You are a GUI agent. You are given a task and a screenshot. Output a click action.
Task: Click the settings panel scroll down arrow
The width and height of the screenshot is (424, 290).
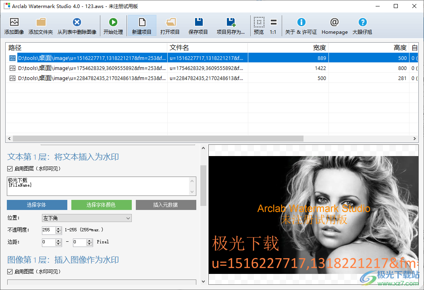tap(204, 282)
